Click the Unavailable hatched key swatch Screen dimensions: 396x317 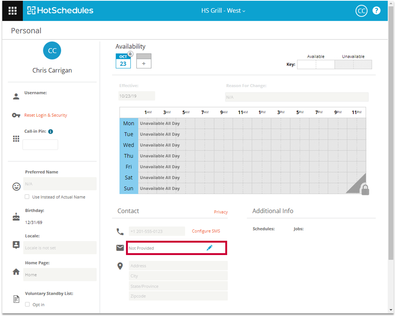[353, 65]
